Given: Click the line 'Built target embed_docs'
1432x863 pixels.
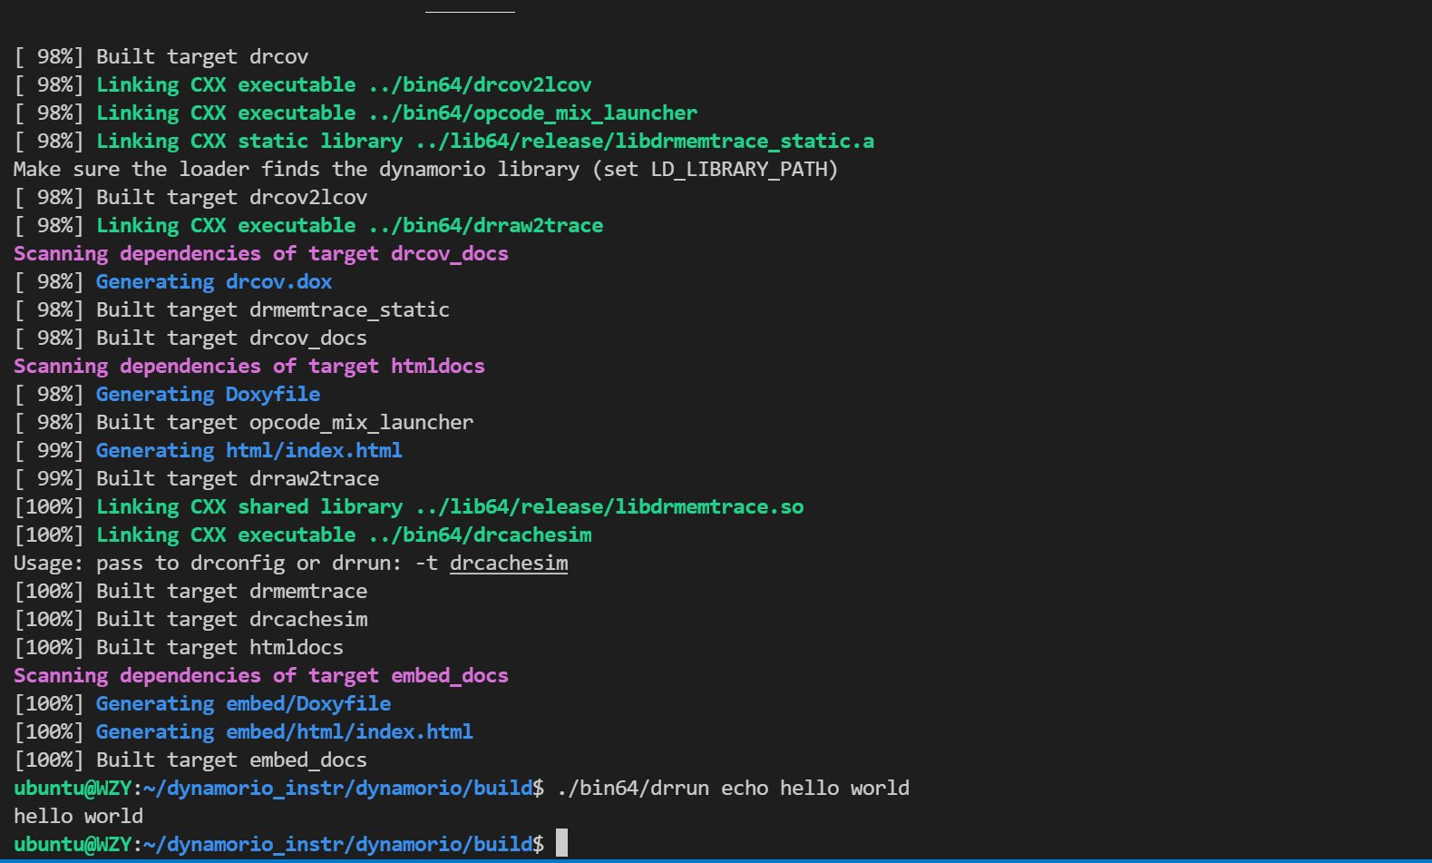Looking at the screenshot, I should pyautogui.click(x=190, y=760).
